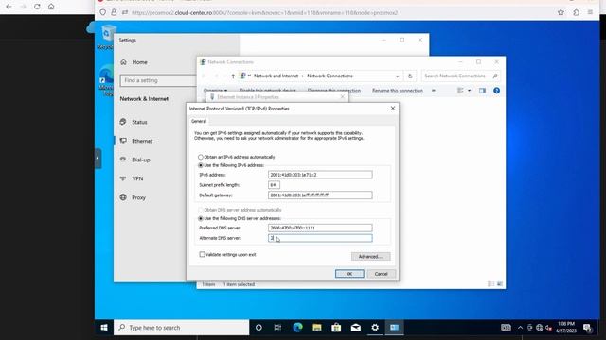Open Recycle Bin on desktop
The height and width of the screenshot is (340, 606).
[106, 37]
